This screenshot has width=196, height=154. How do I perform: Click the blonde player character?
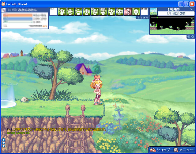pyautogui.click(x=97, y=90)
